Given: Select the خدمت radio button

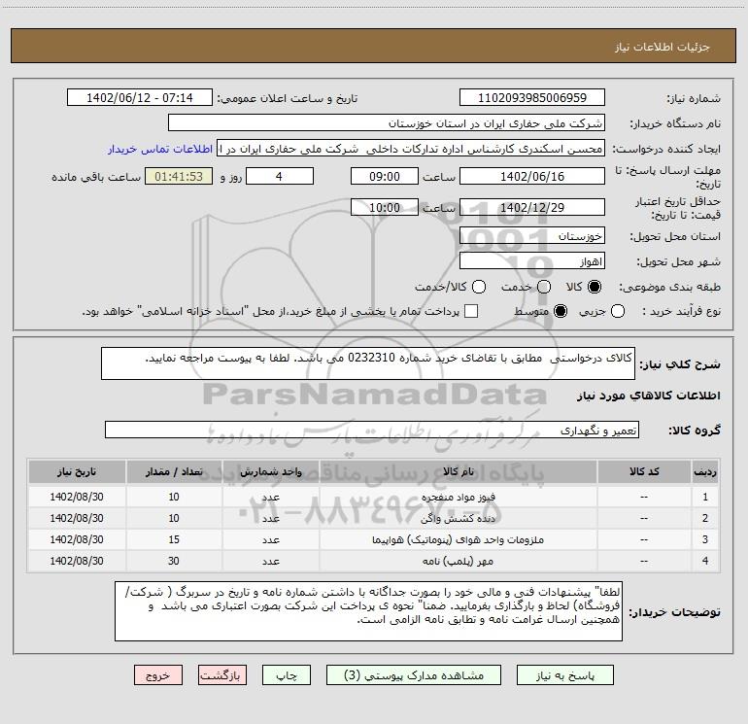Looking at the screenshot, I should pyautogui.click(x=544, y=287).
